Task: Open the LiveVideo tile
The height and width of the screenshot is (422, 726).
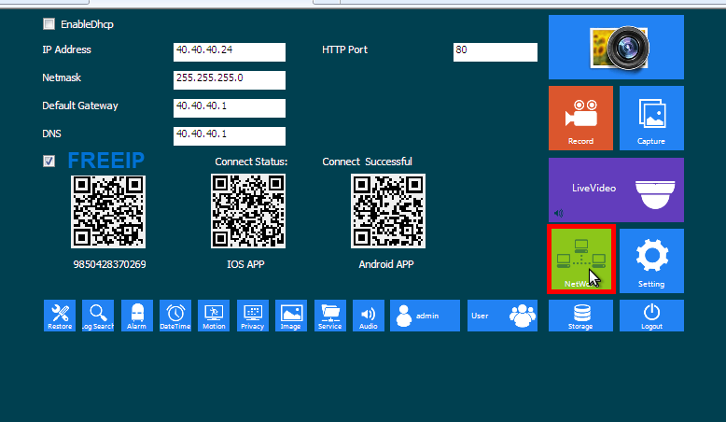Action: (616, 190)
